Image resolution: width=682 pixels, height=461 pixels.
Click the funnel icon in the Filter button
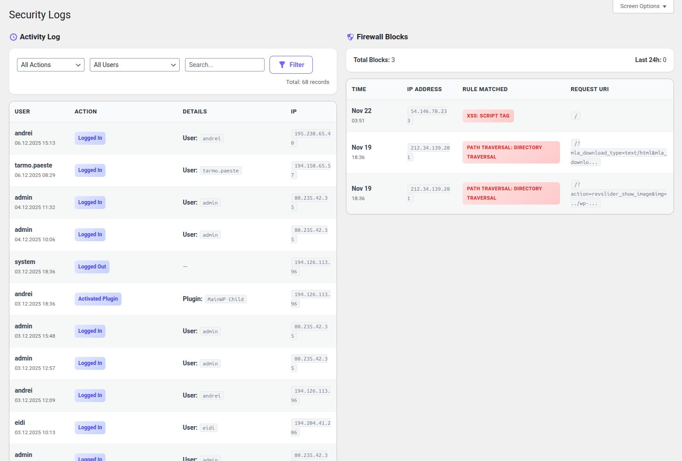click(282, 64)
